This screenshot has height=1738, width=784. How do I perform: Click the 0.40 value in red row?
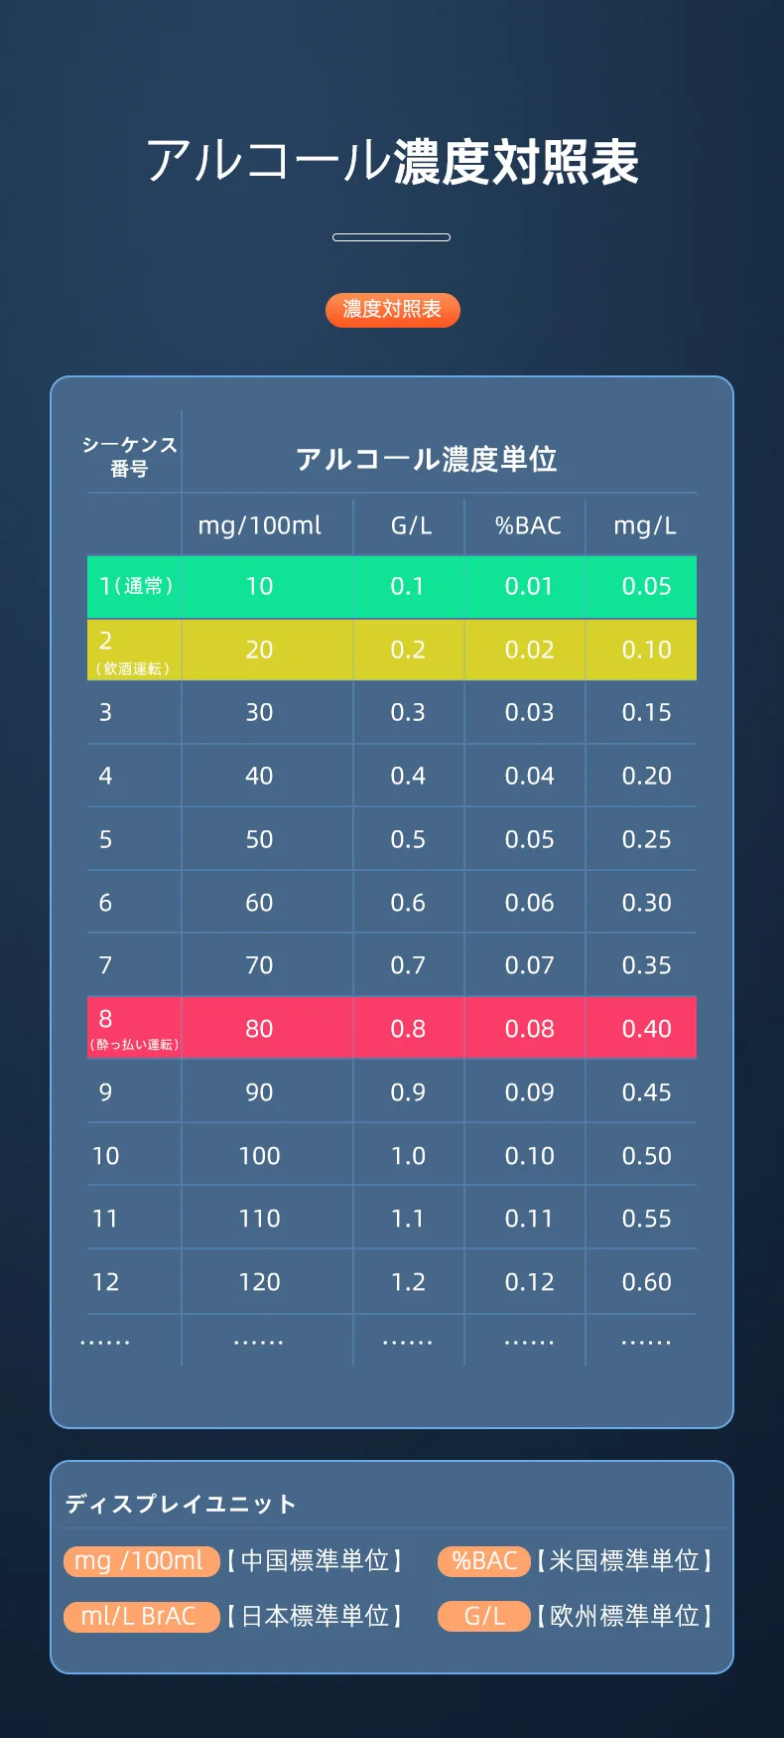pyautogui.click(x=646, y=1029)
